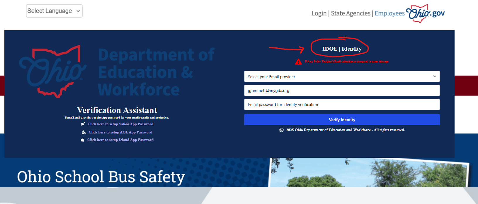This screenshot has width=478, height=204.
Task: Open the Login link in header
Action: [319, 13]
